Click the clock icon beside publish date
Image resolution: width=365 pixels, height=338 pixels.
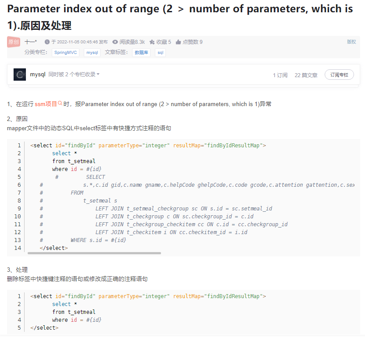coord(47,42)
